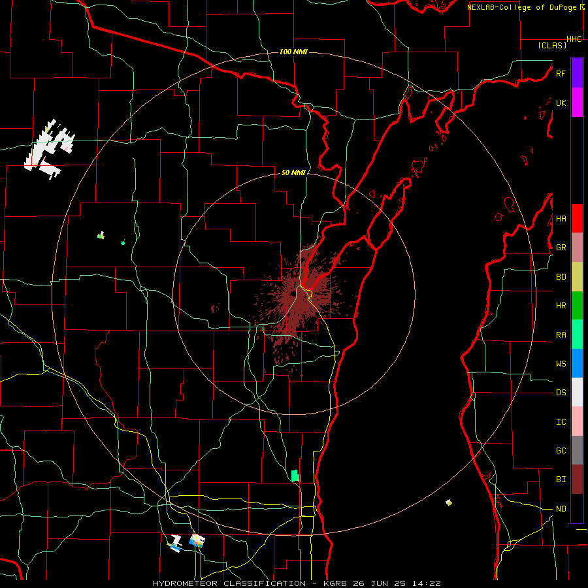Screen dimensions: 588x588
Task: Pick the dark green HR legend swatch
Action: coord(577,306)
